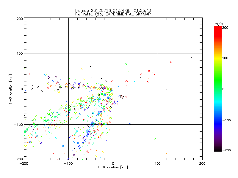This screenshot has width=238, height=178.
Task: Click the lone green X marker in southeast quadrant
Action: pos(155,139)
